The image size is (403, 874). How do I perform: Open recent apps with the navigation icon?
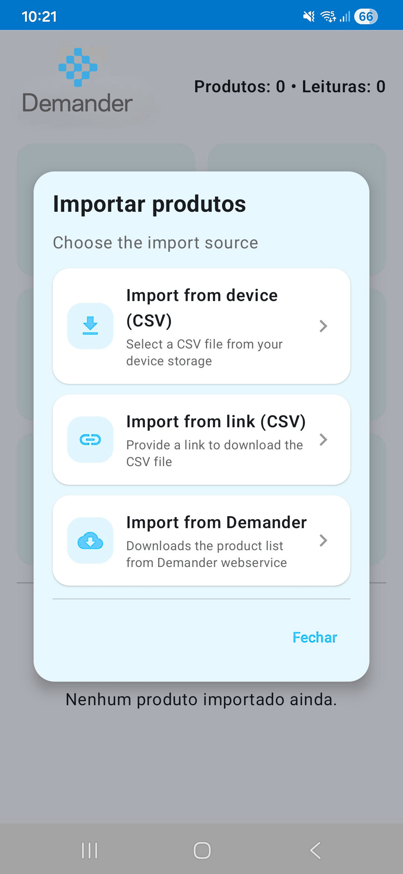pos(90,850)
